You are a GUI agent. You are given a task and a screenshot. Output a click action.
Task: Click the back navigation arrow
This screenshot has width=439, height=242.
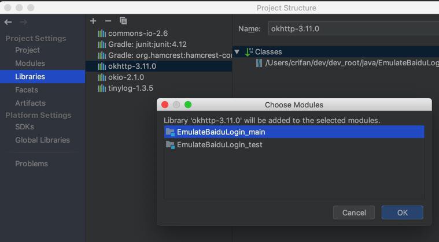pyautogui.click(x=8, y=22)
